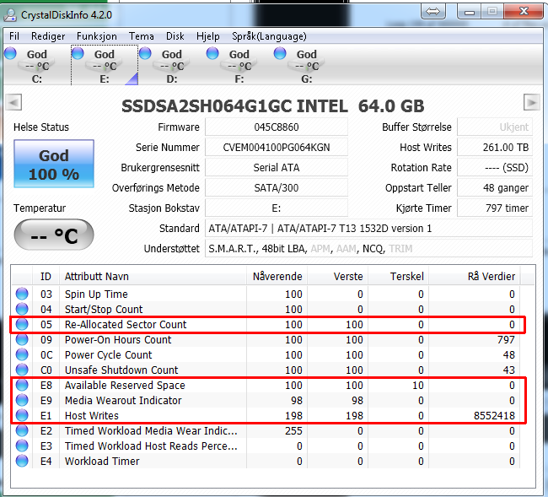The width and height of the screenshot is (548, 497).
Task: Click status orb for Re-Allocated Sector Count row
Action: click(22, 324)
